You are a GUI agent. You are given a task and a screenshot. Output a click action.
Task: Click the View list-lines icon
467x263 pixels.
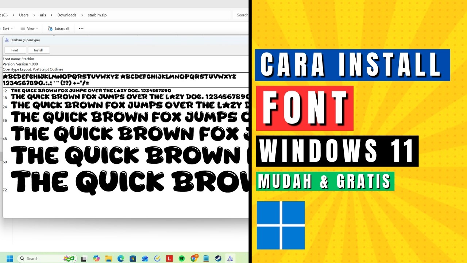[23, 28]
